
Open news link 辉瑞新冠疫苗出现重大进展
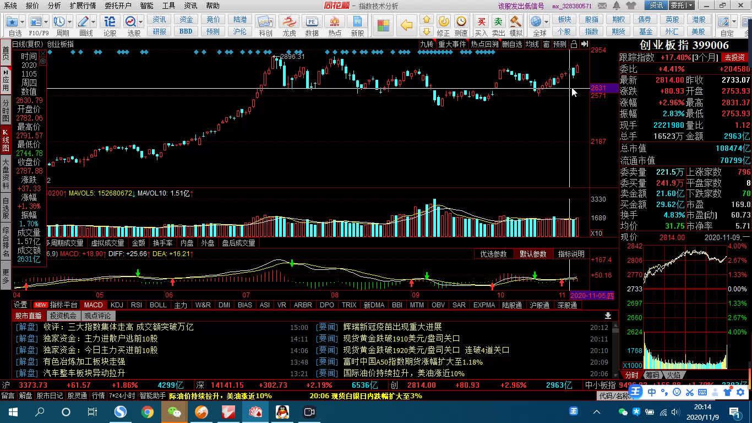pos(392,327)
